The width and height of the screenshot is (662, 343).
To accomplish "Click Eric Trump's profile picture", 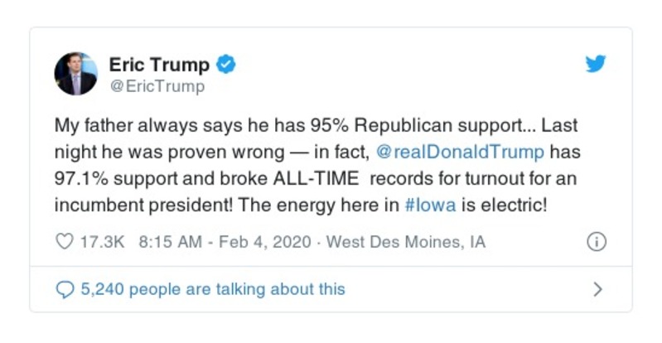I will (75, 74).
